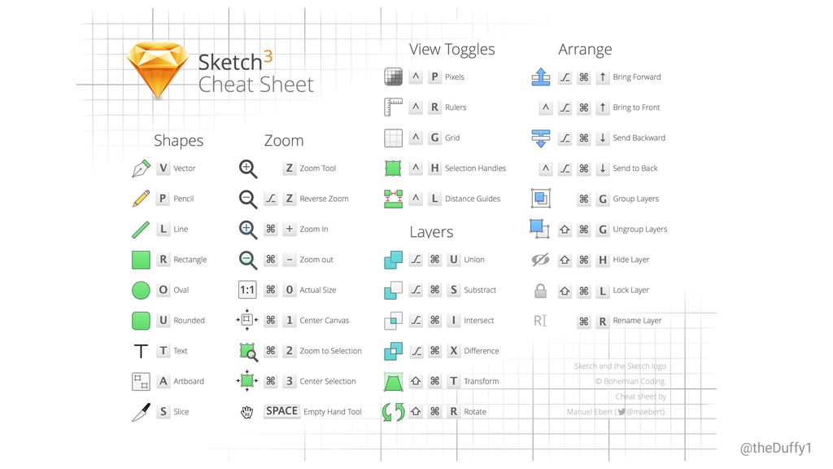Click the Ungroup Layers icon
This screenshot has height=469, width=833.
point(540,229)
